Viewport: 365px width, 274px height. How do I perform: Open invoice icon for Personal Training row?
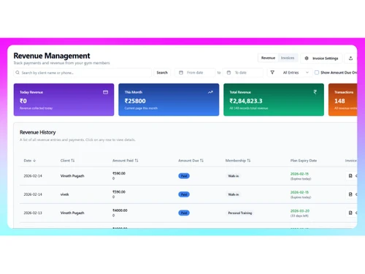pos(350,213)
